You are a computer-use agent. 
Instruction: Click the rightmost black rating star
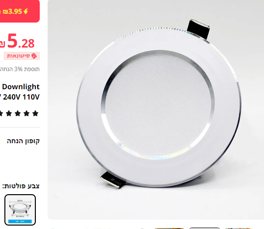click(x=35, y=113)
